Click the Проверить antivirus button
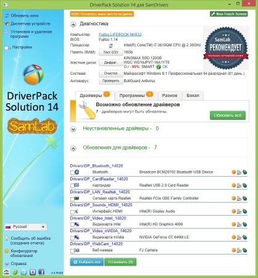Screen dimensions: 258x278 point(111,81)
